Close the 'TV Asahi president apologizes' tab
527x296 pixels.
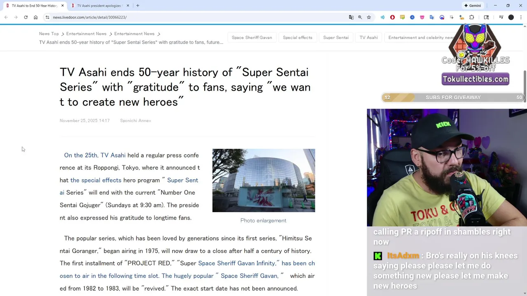tap(128, 6)
